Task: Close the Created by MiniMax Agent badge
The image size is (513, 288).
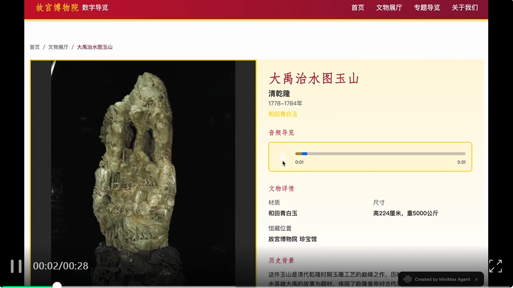Action: tap(476, 279)
